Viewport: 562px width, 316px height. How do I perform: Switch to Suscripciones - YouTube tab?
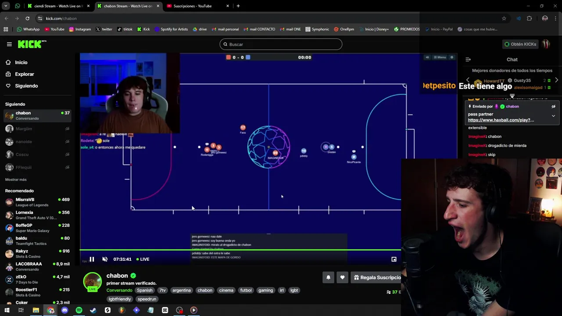coord(198,6)
